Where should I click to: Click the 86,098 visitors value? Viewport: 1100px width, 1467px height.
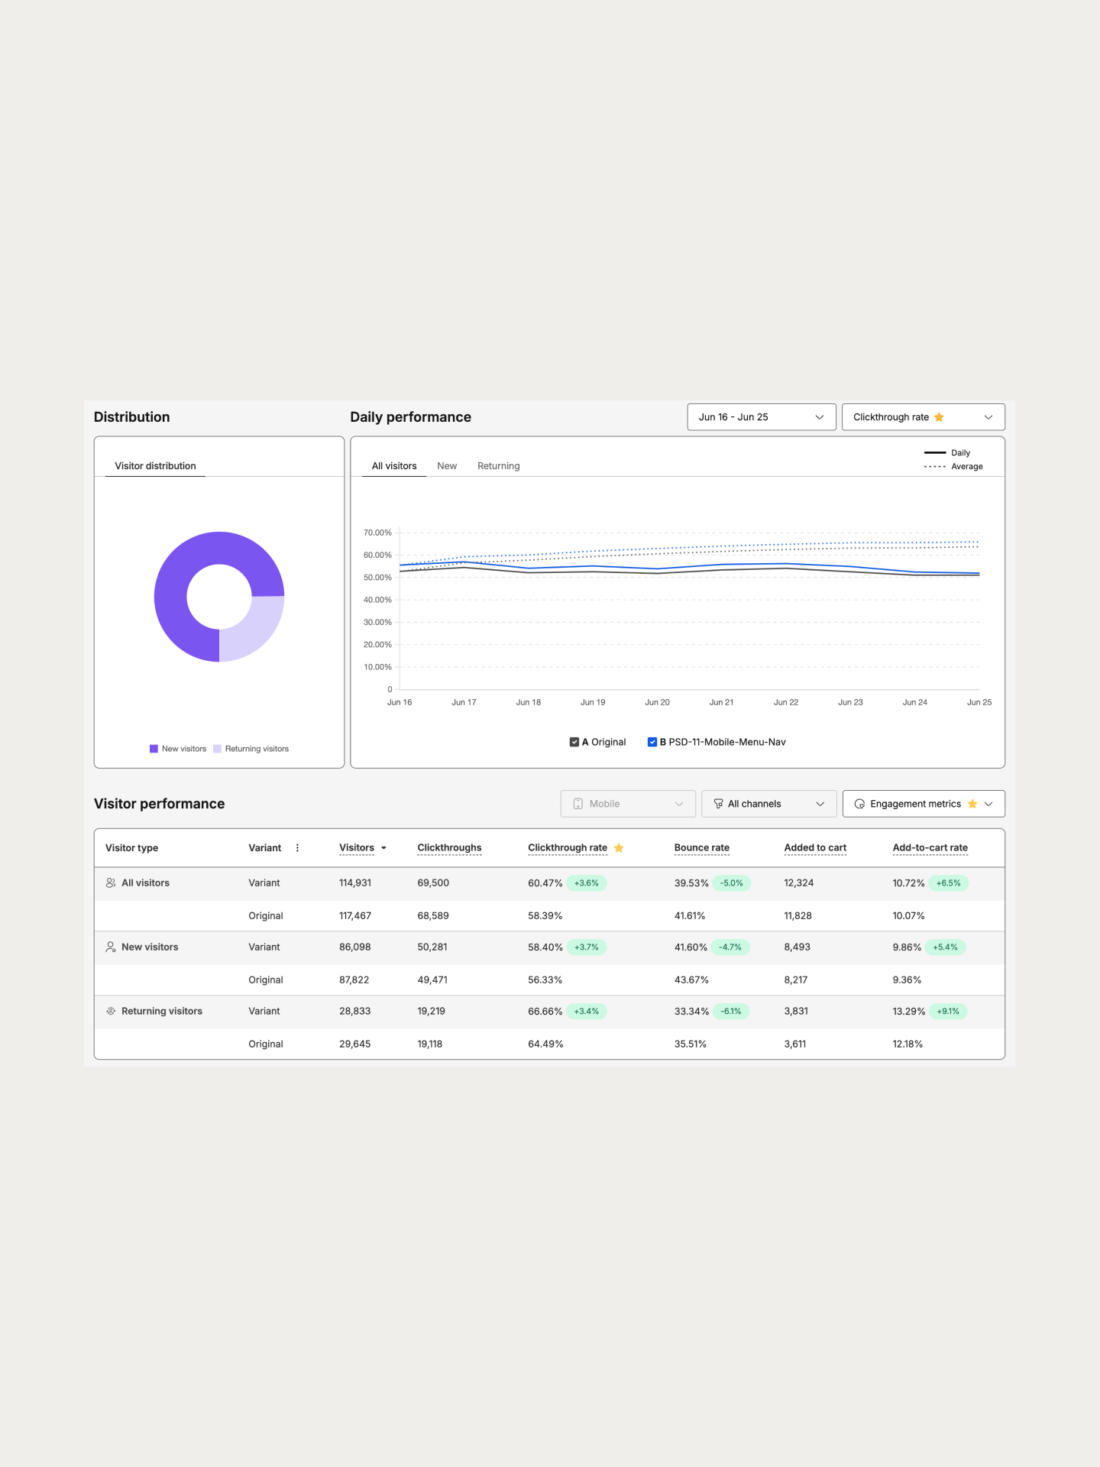[355, 947]
